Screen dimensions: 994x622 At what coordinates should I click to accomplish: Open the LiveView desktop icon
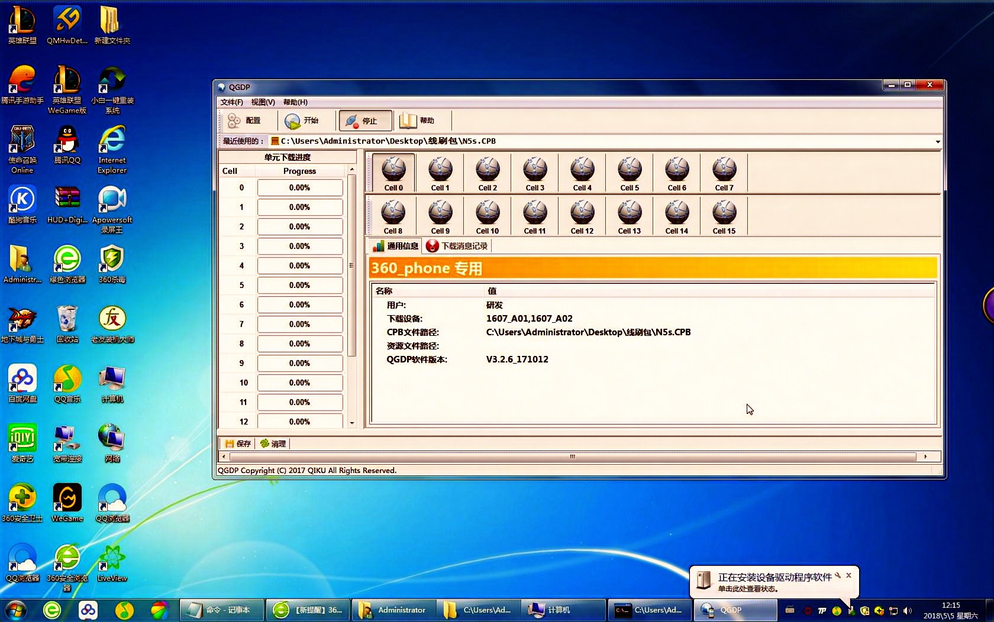click(112, 563)
